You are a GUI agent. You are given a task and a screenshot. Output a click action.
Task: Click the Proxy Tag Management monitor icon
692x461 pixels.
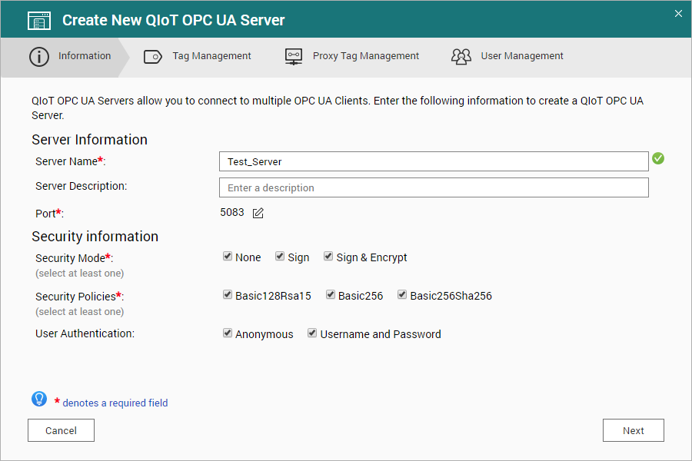pyautogui.click(x=294, y=57)
